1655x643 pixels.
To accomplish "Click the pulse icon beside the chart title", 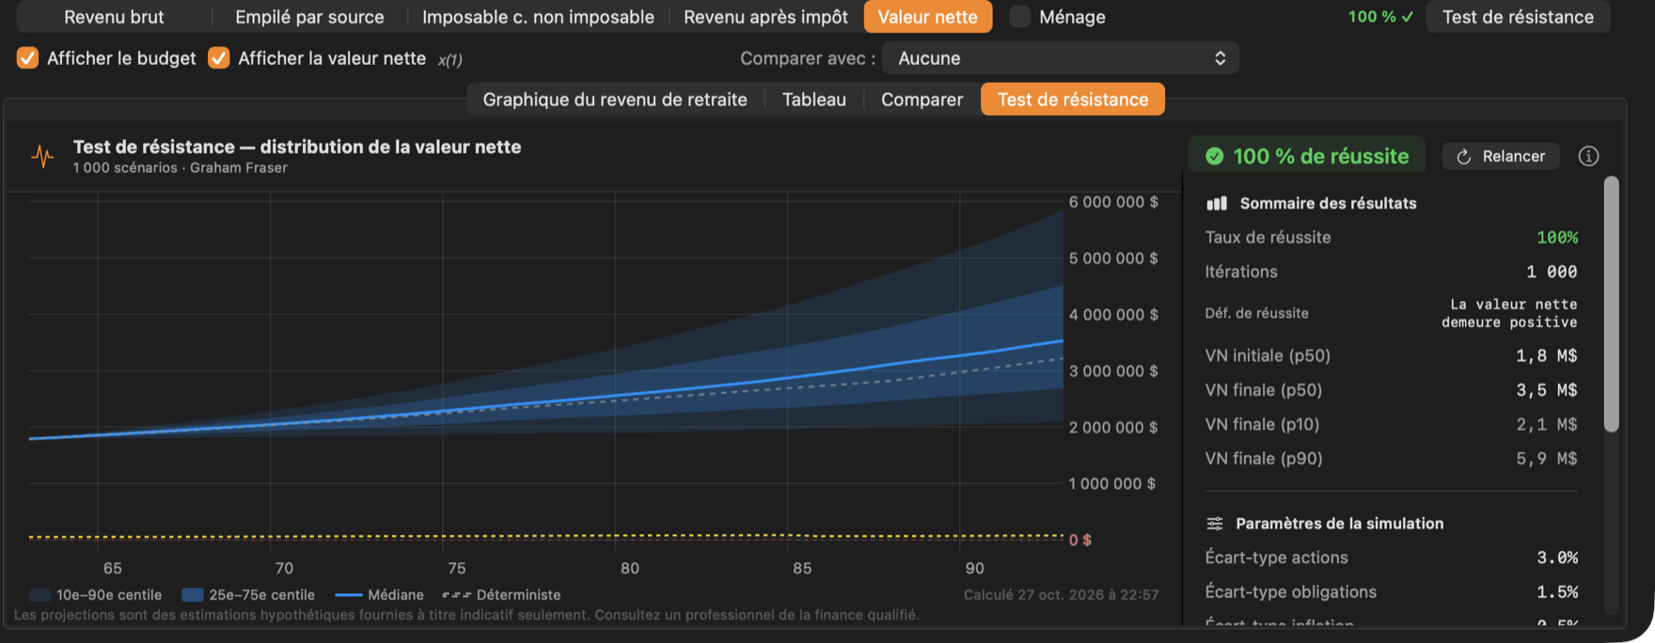I will pyautogui.click(x=42, y=156).
